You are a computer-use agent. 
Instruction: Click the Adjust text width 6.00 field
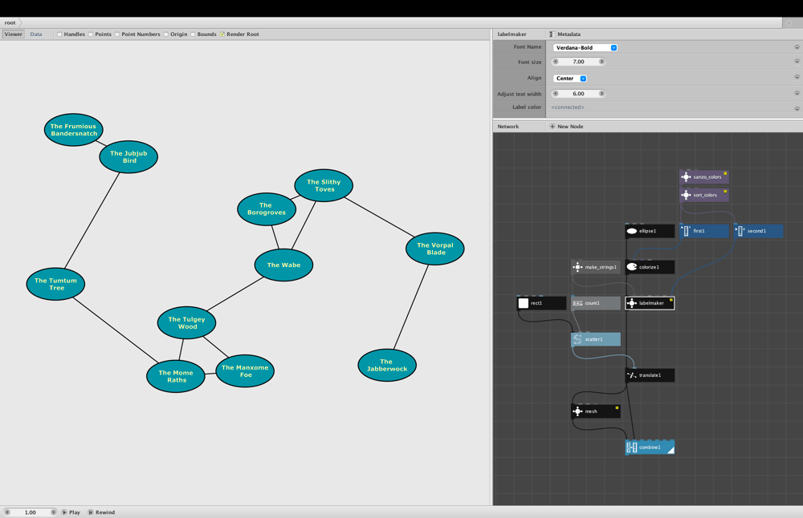pyautogui.click(x=579, y=94)
